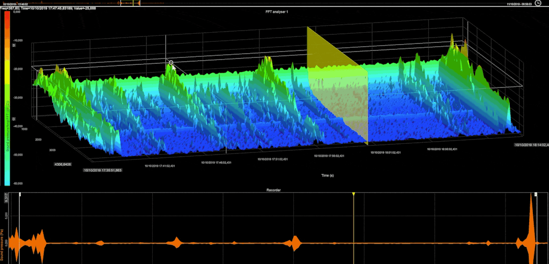Select the Recorder widget title
Image resolution: width=549 pixels, height=264 pixels.
[274, 190]
